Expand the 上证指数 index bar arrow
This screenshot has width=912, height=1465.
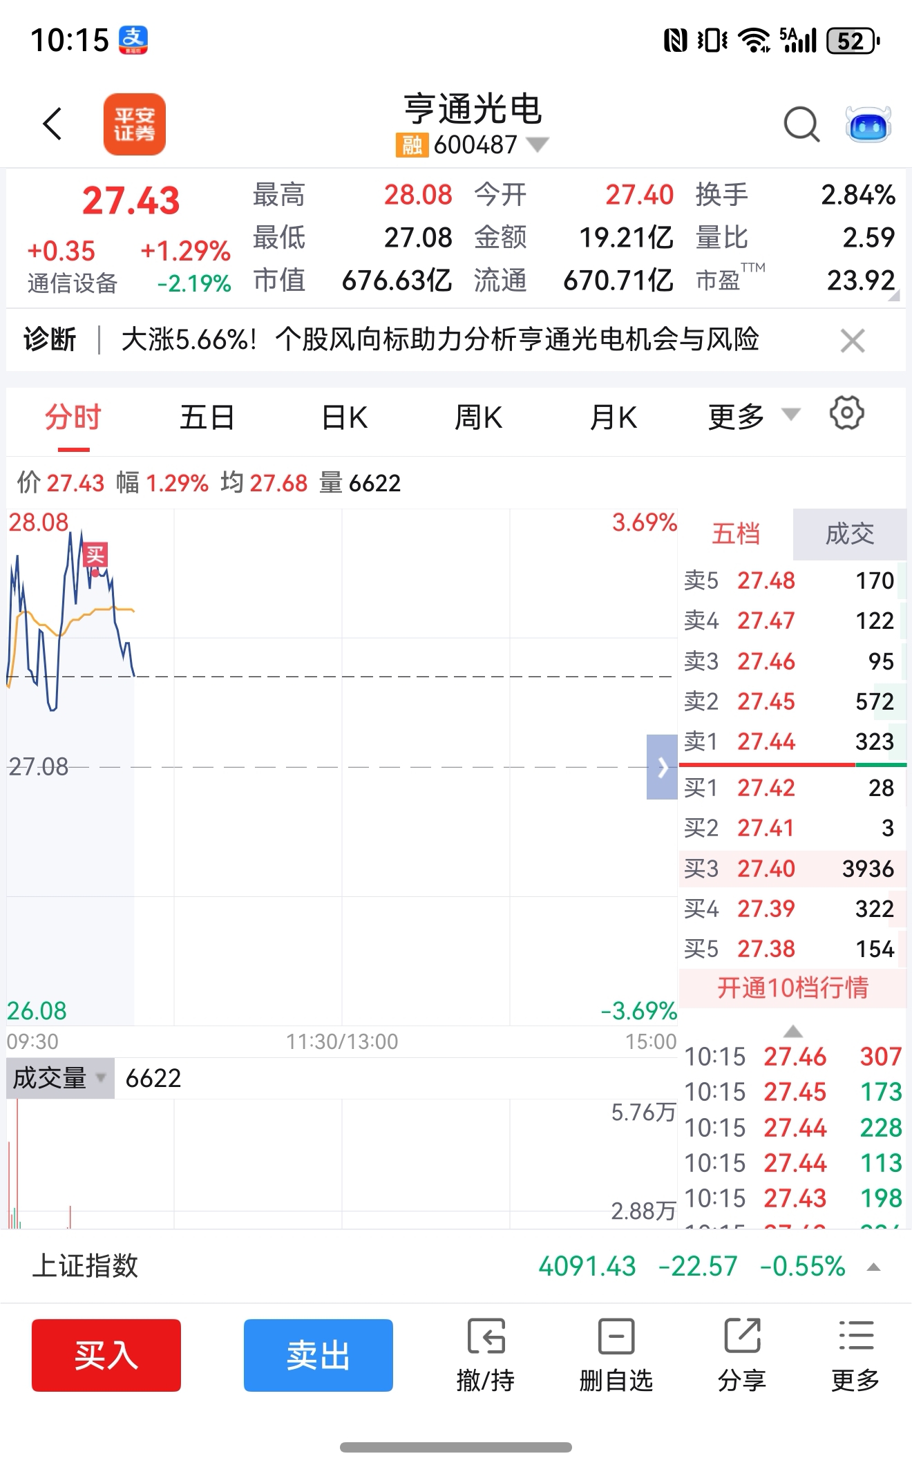[874, 1267]
